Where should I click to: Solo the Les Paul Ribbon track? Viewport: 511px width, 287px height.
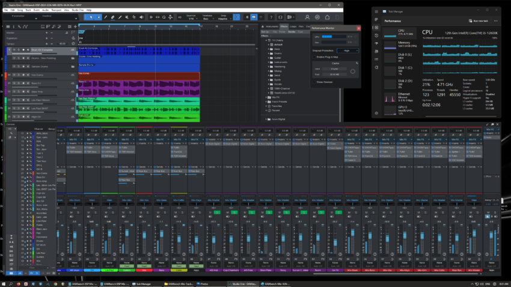click(x=19, y=100)
